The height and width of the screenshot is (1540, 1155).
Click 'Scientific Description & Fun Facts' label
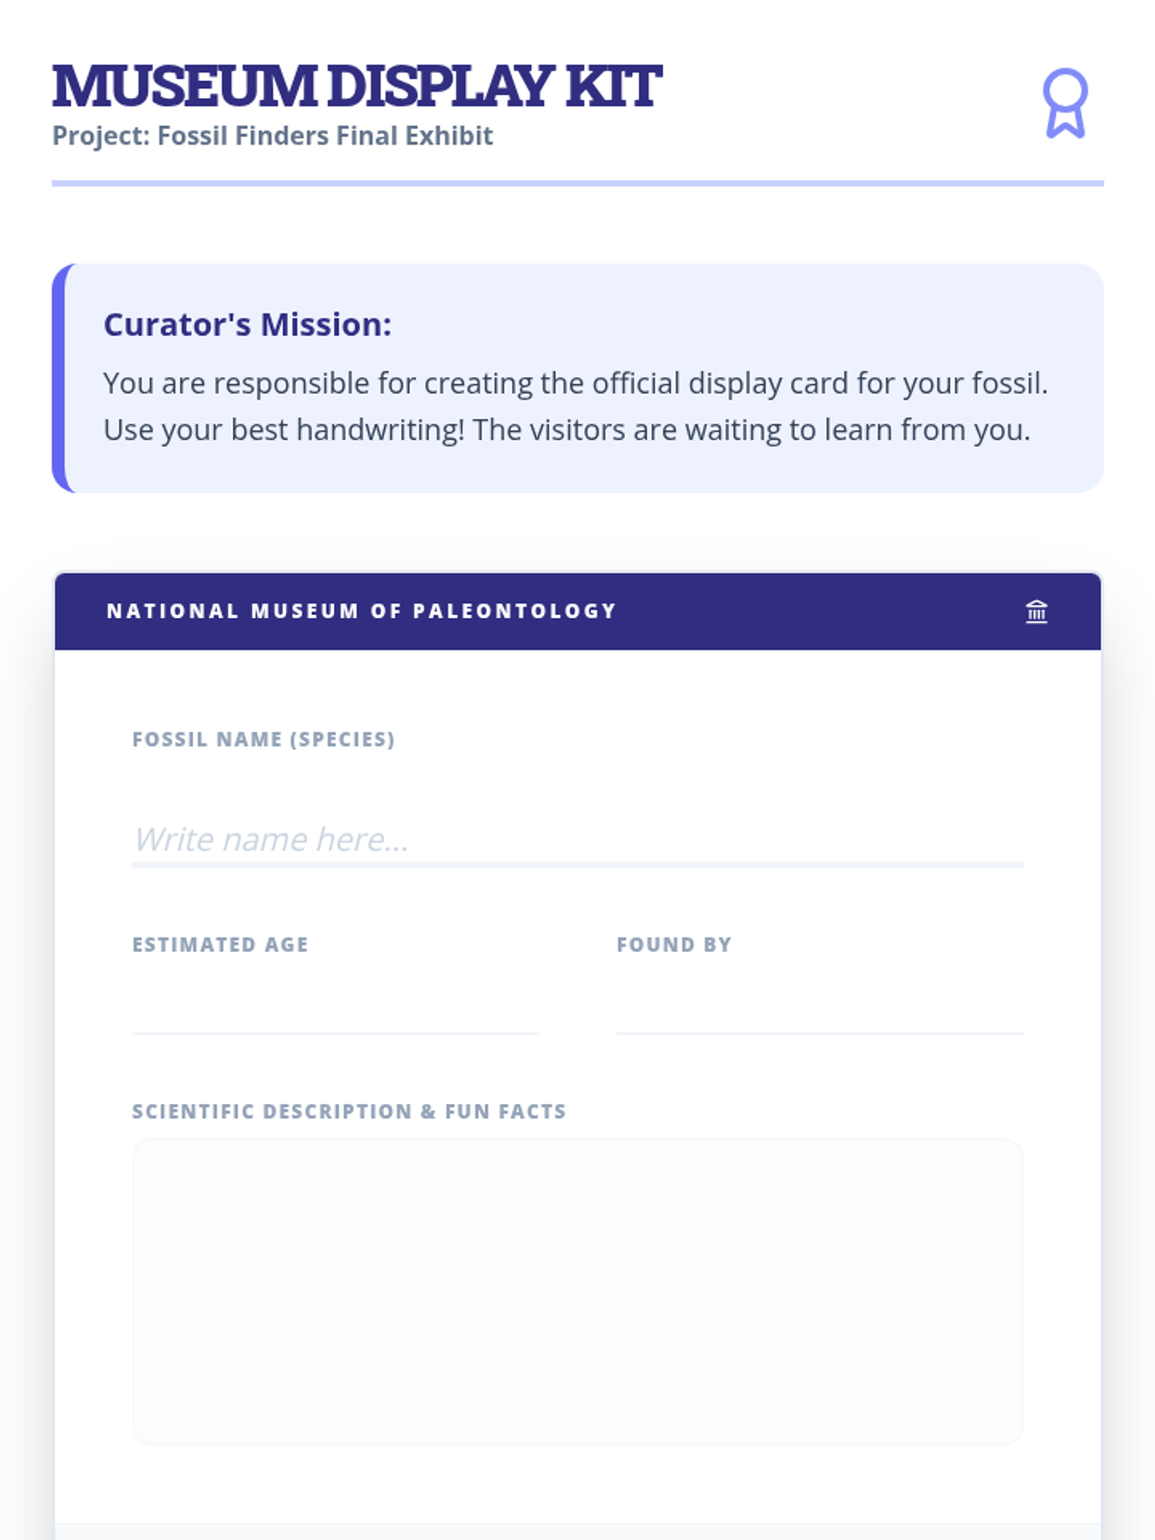coord(349,1111)
